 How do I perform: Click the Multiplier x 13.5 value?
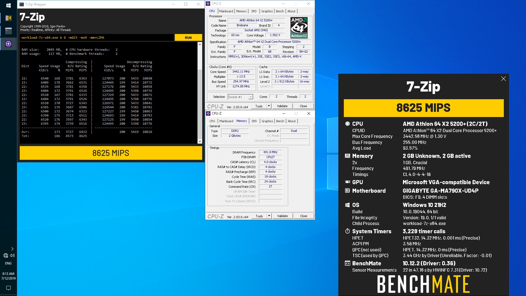point(241,76)
